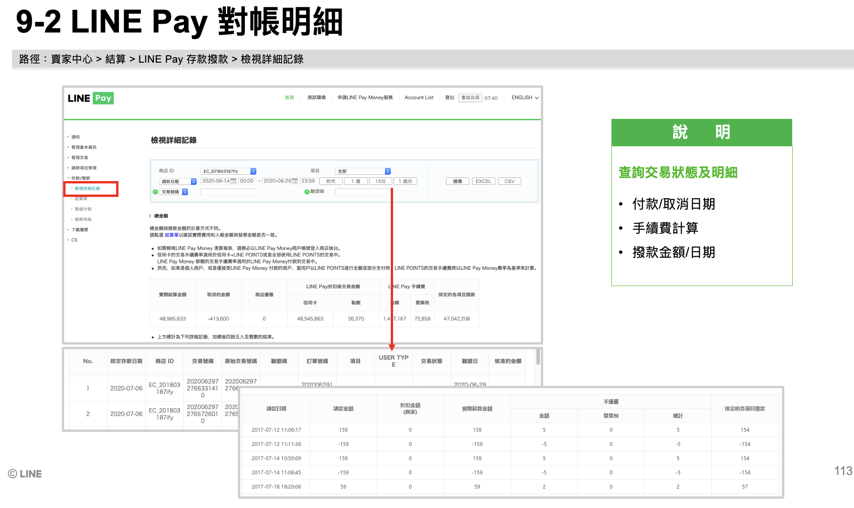854x508 pixels.
Task: Select 檢視詳細記錄 in the sidebar
Action: pos(87,189)
